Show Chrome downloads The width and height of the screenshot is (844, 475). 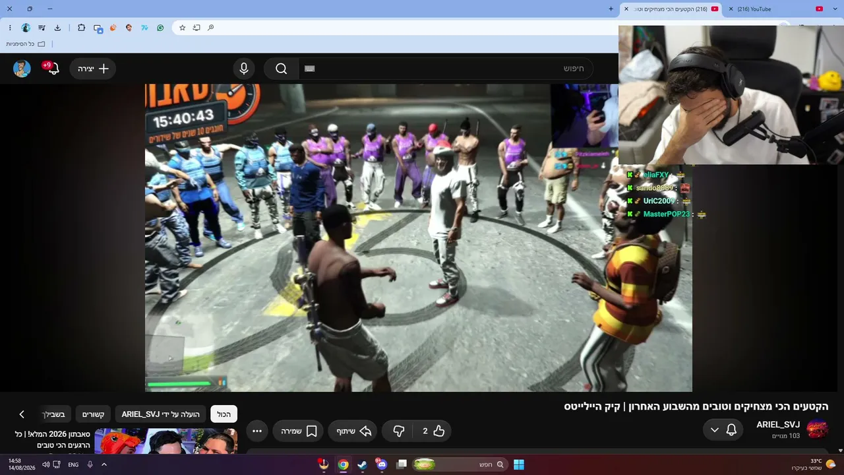[57, 28]
